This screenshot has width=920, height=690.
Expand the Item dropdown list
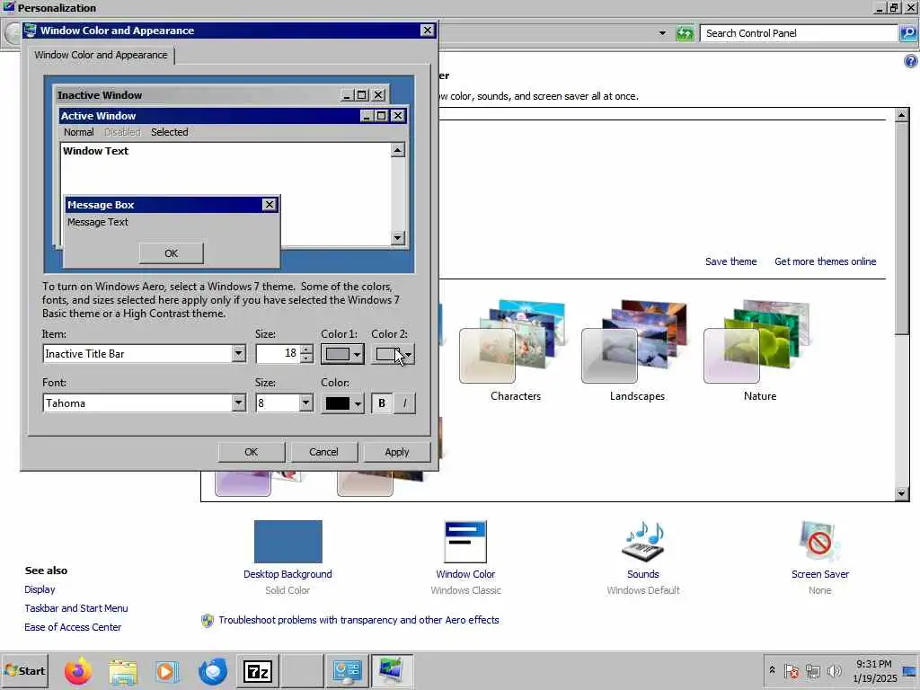[x=238, y=353]
